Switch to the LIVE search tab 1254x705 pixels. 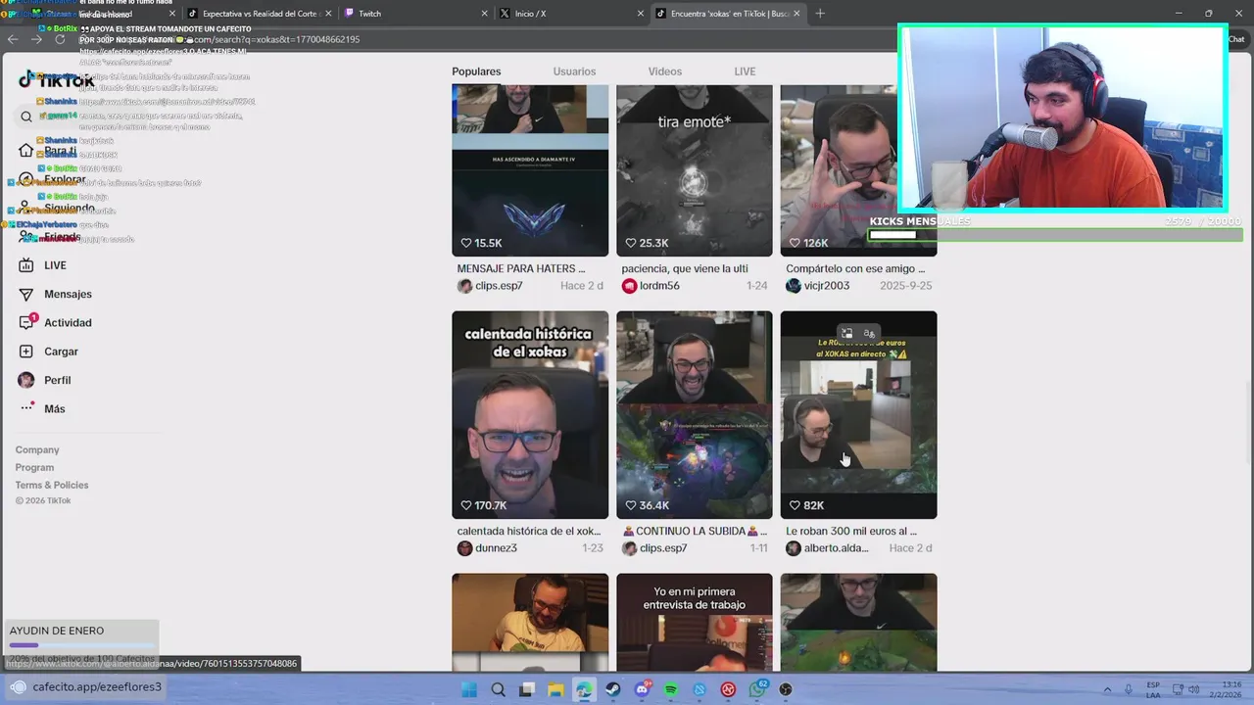coord(745,71)
